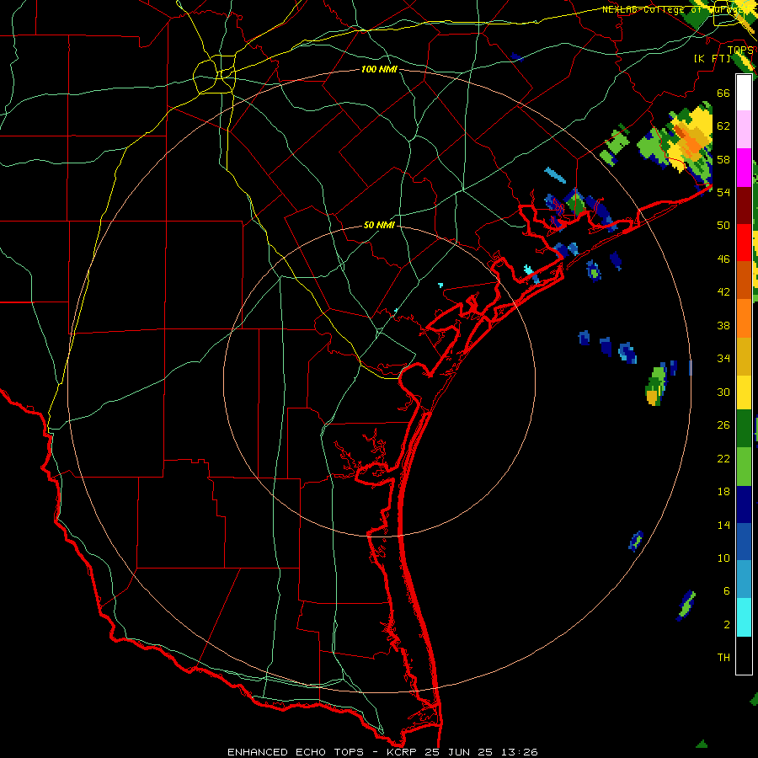Select the magenta legend swatch near 58
758x758 pixels.
[x=744, y=168]
